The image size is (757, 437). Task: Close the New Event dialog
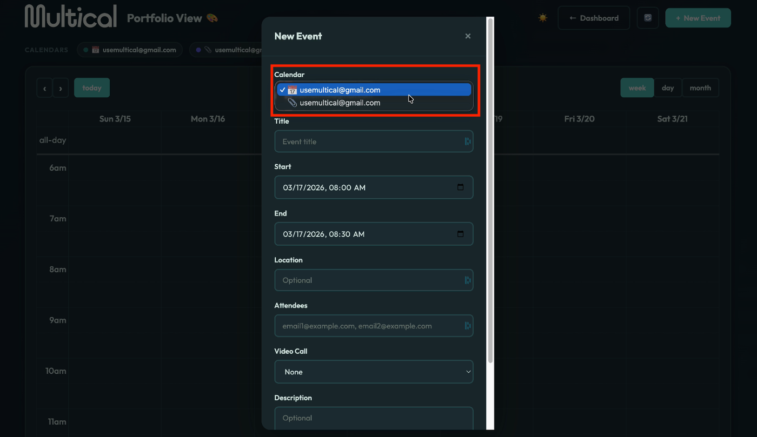pyautogui.click(x=468, y=36)
